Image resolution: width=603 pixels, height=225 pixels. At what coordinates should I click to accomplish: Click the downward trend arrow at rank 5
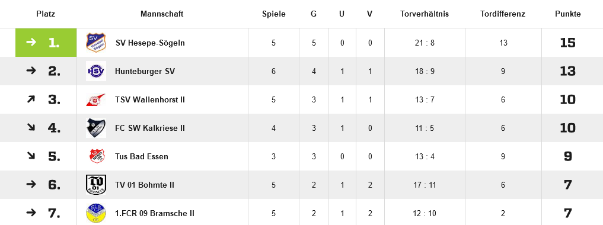[x=31, y=156]
